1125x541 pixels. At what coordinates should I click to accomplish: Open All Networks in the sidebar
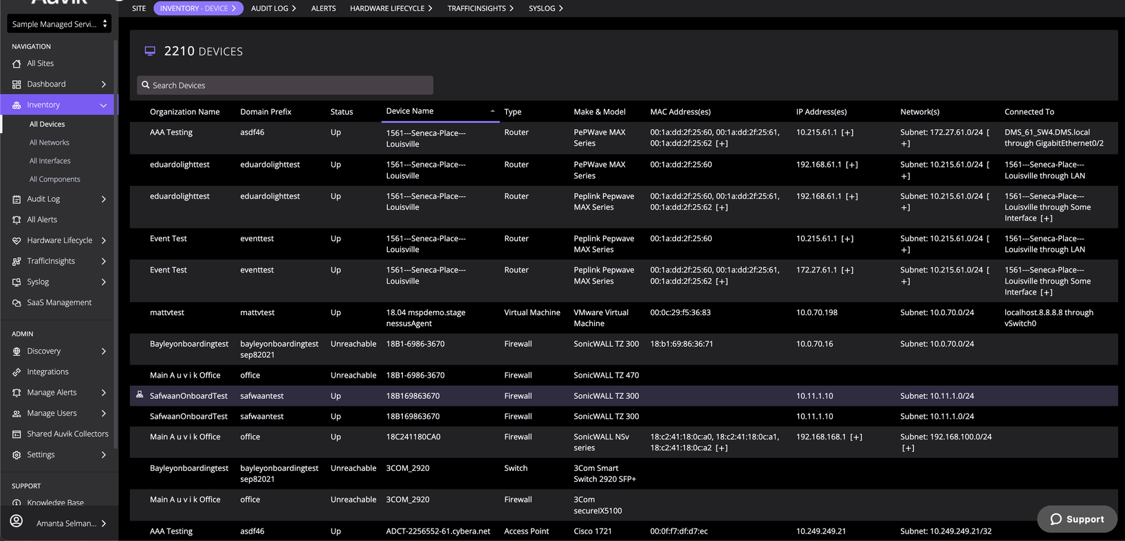[50, 143]
